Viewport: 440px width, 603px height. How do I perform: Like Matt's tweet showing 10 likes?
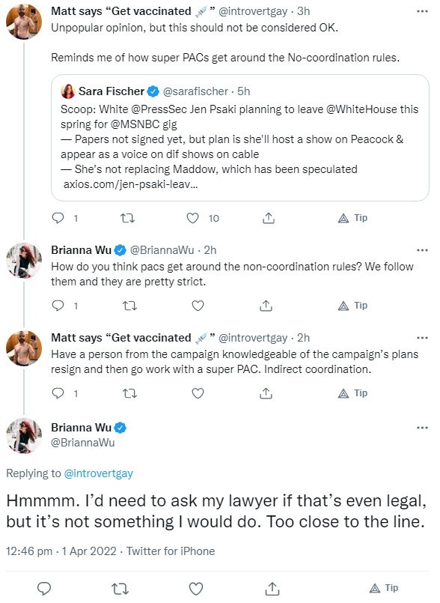tap(192, 218)
